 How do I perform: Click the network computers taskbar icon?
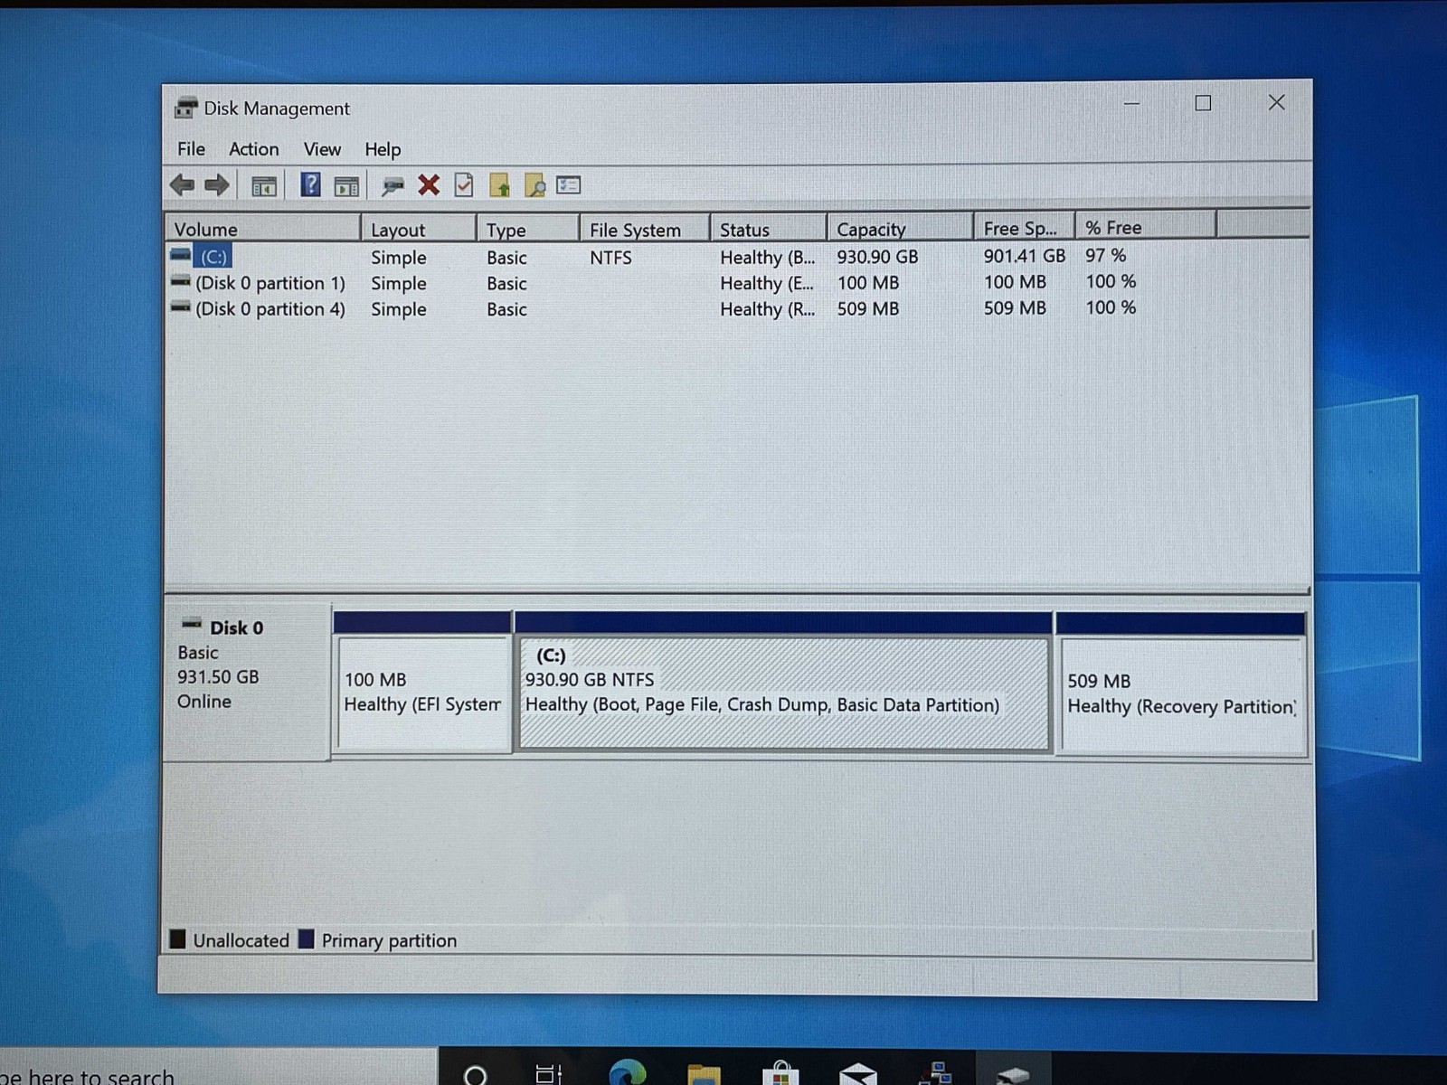point(935,1072)
